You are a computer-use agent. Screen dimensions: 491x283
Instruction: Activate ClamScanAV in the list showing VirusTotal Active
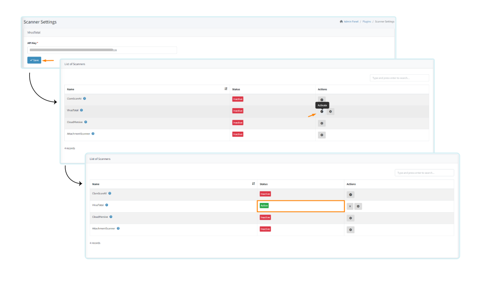click(351, 194)
